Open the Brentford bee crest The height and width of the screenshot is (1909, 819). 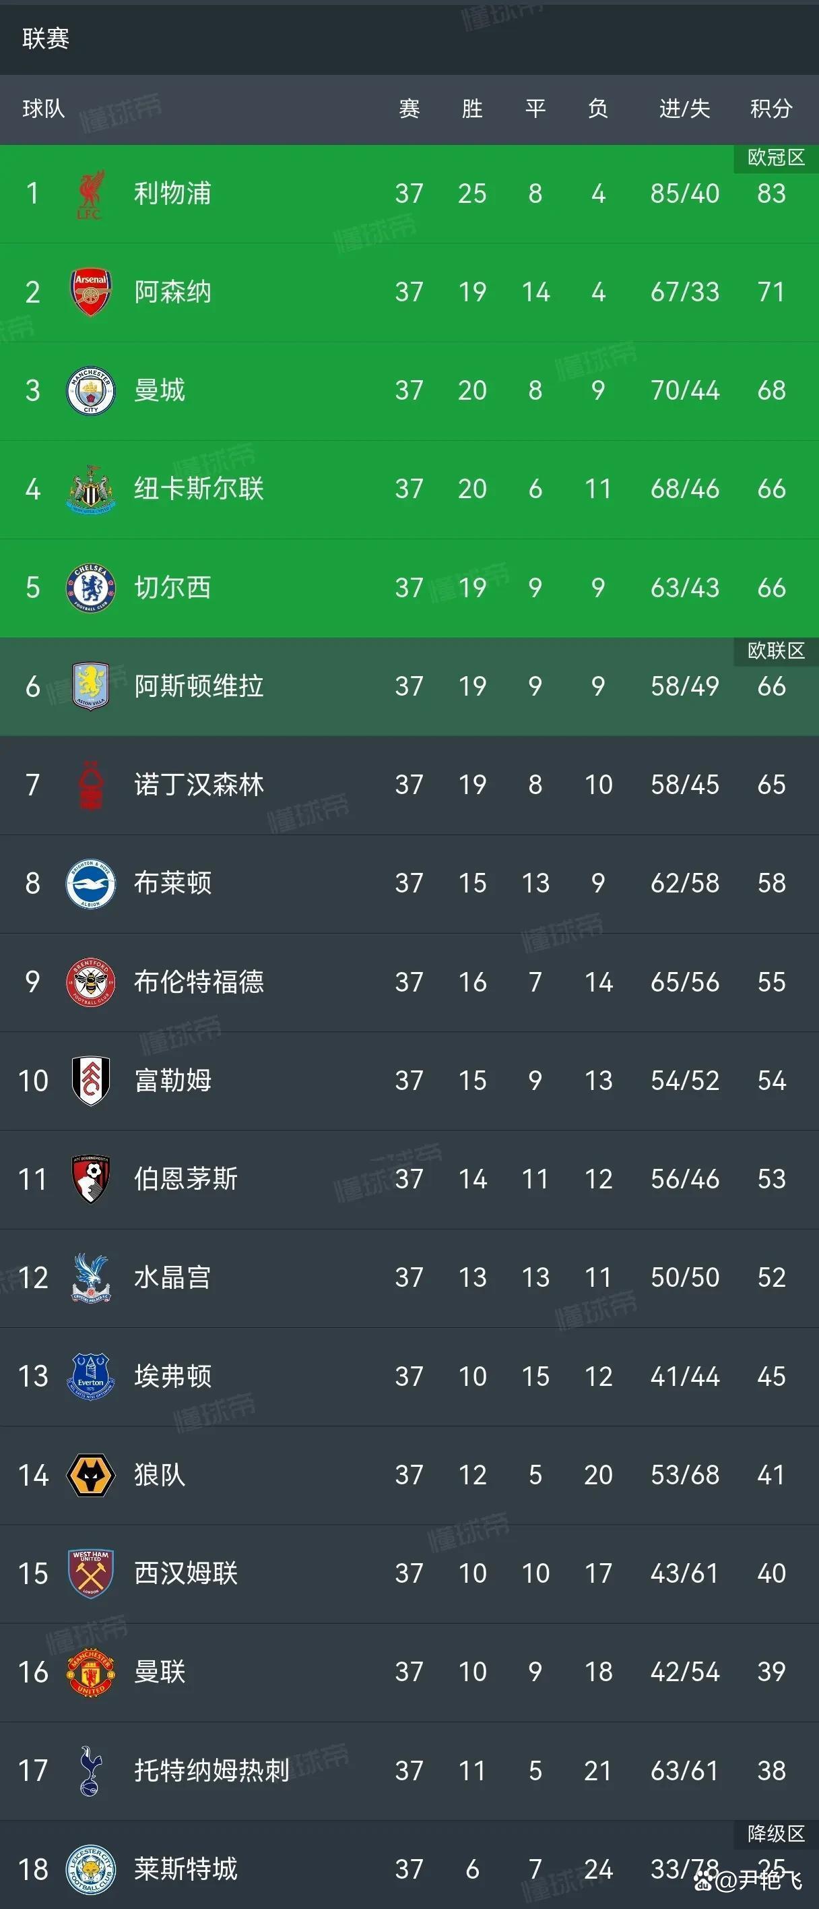click(90, 982)
